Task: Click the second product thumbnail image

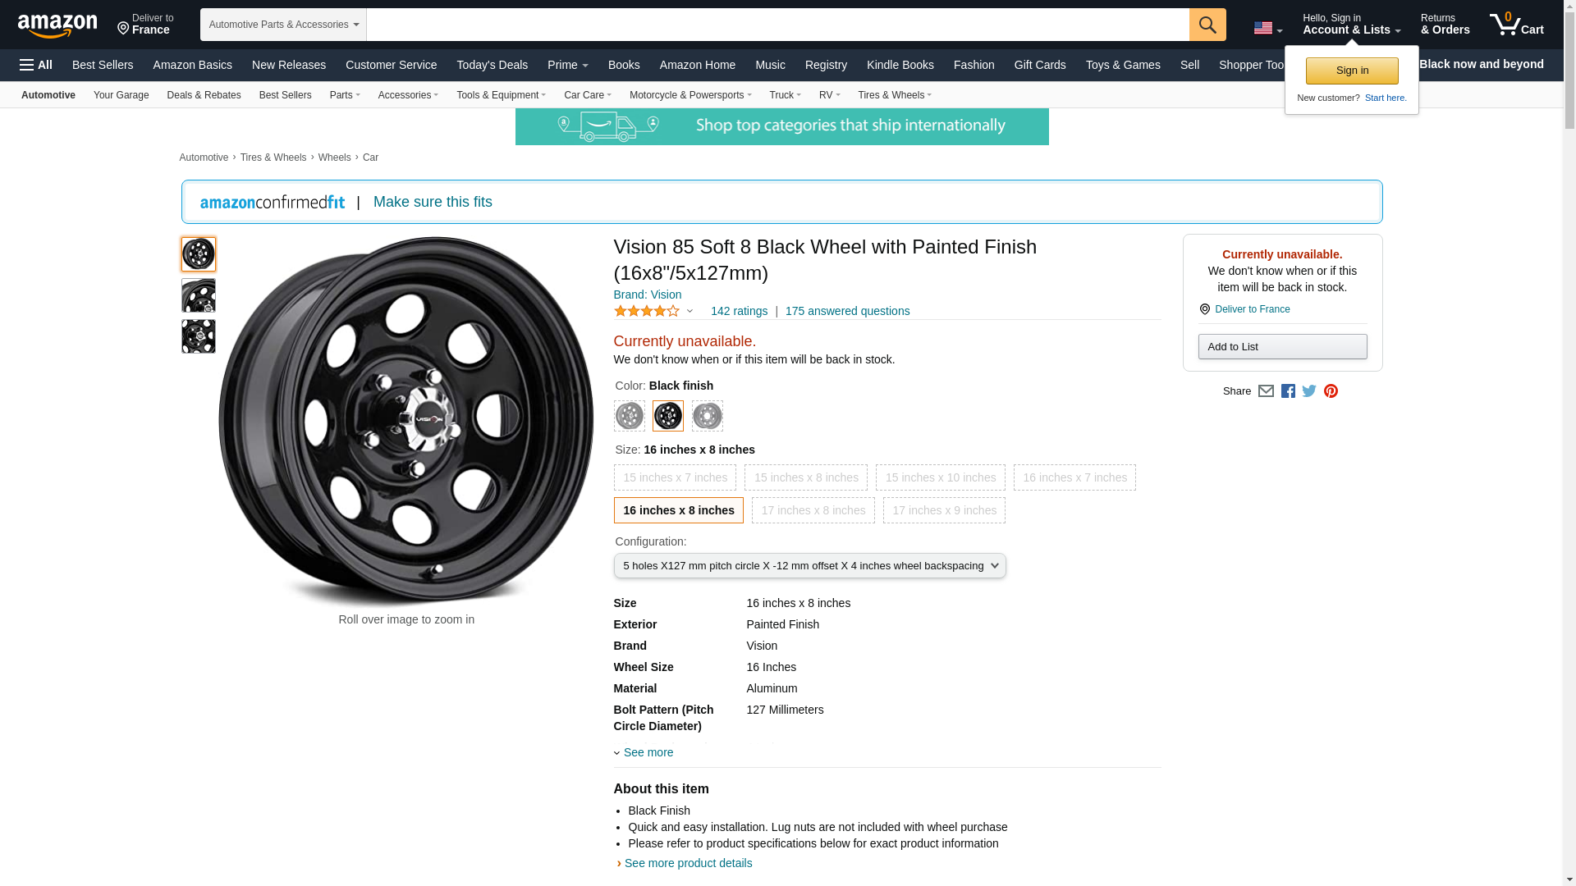Action: [199, 295]
